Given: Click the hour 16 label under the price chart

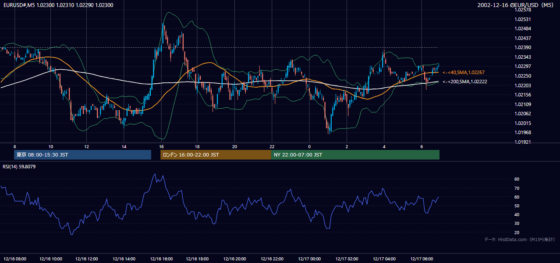Looking at the screenshot, I should pos(161,146).
